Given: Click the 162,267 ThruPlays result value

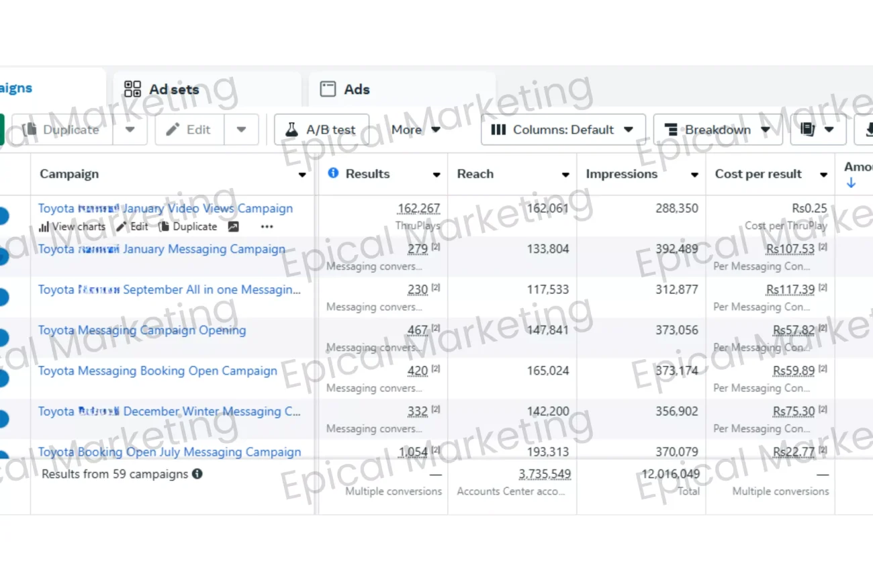Looking at the screenshot, I should tap(418, 209).
